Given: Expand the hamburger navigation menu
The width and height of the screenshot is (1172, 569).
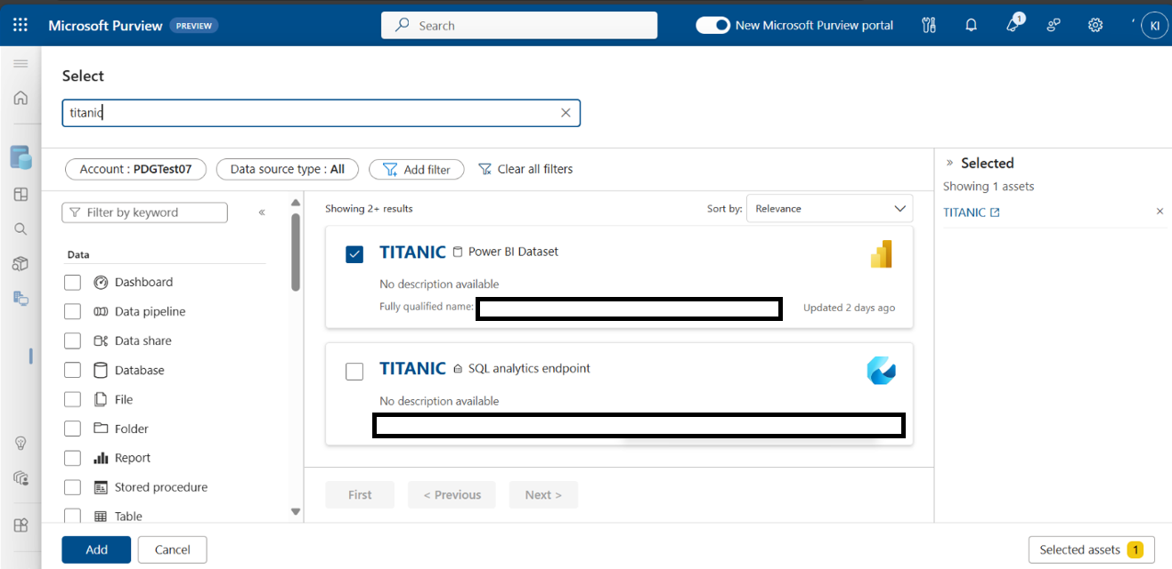Looking at the screenshot, I should (x=20, y=64).
